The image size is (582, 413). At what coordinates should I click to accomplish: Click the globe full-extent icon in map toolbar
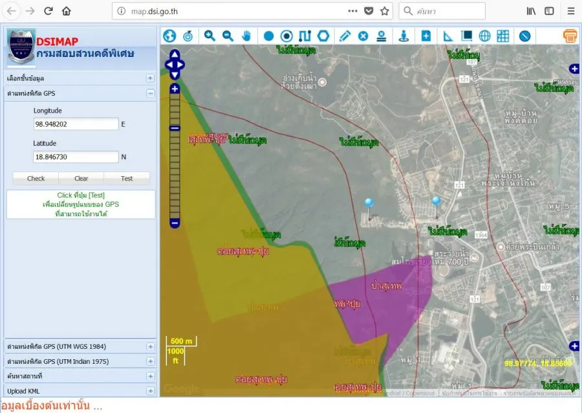coord(169,36)
